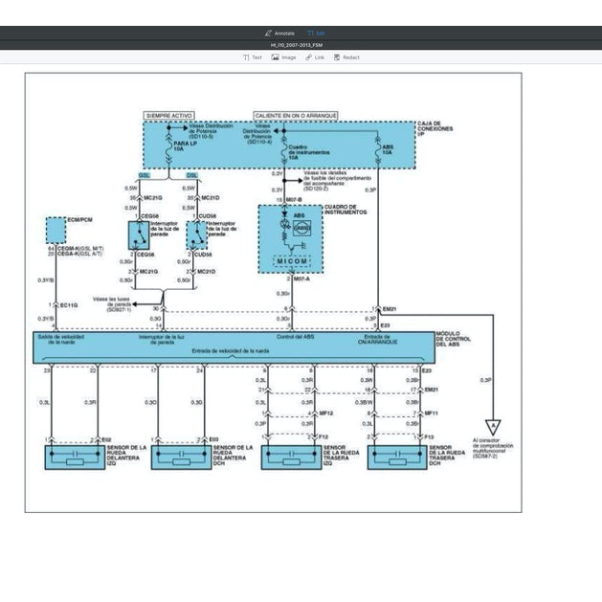Click the front left wheel sensor box

73,457
